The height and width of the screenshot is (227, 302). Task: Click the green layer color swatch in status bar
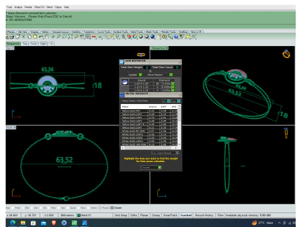point(79,215)
